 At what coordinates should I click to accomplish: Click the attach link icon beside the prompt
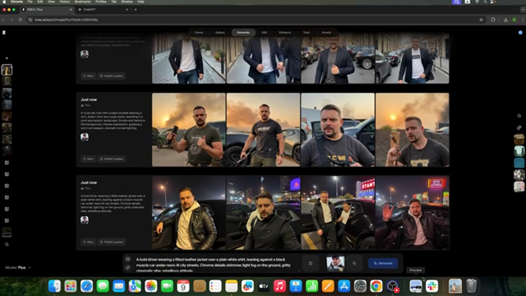tap(128, 268)
